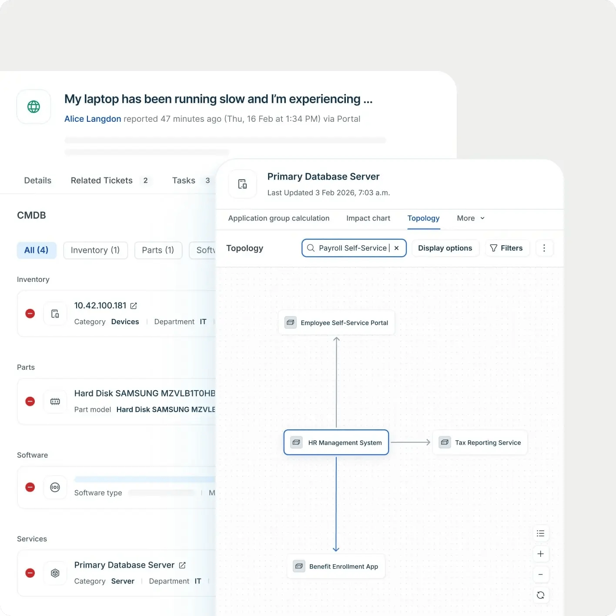This screenshot has width=616, height=616.
Task: Click the device icon on the 10.42.100.181 card
Action: (55, 314)
